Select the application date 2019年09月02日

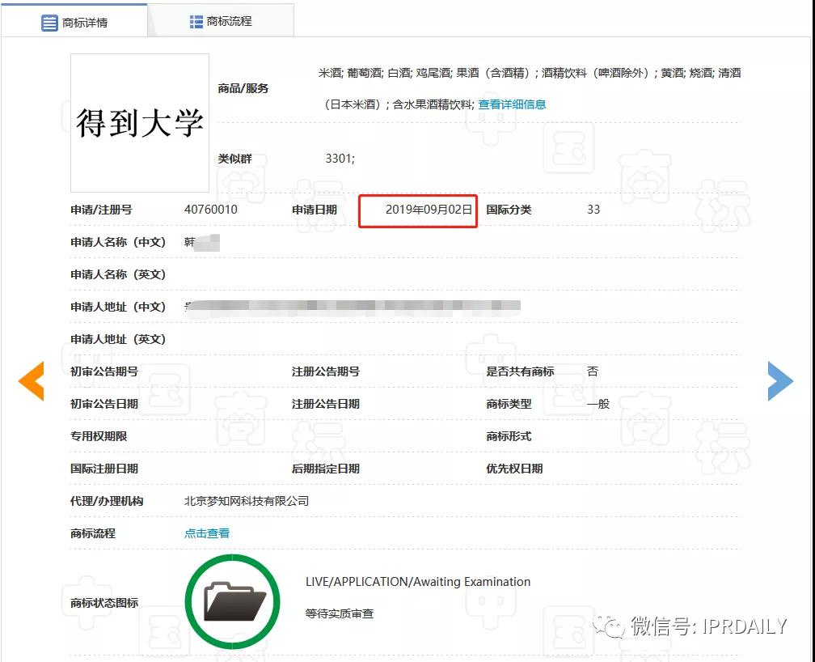click(x=429, y=210)
